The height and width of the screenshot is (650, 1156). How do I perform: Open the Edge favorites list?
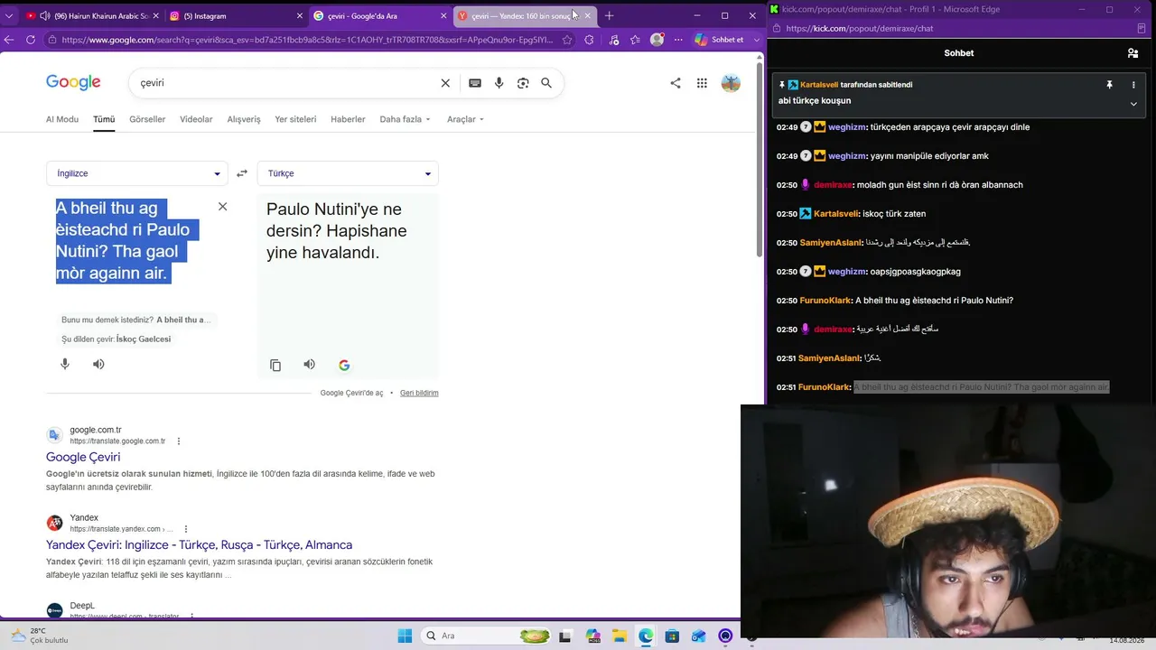635,40
